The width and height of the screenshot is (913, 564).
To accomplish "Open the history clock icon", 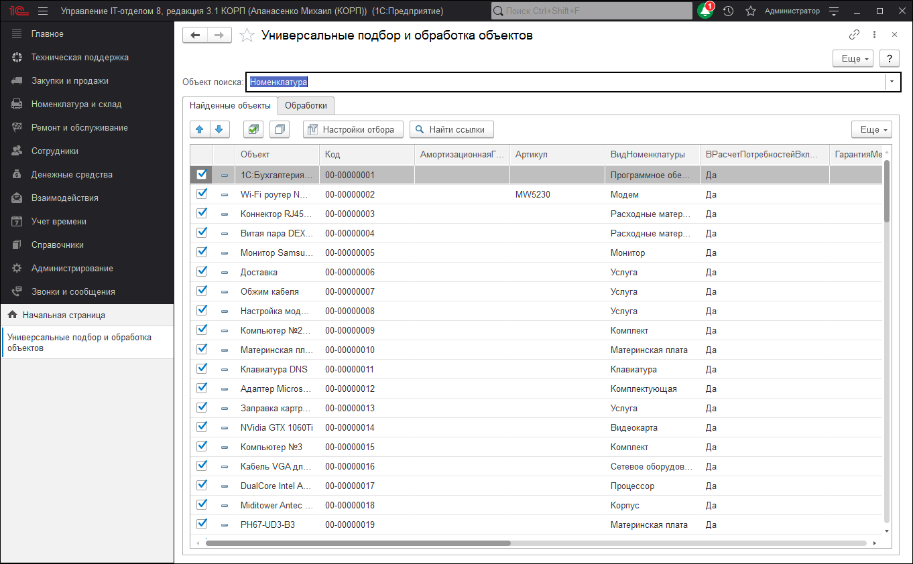I will pyautogui.click(x=728, y=11).
